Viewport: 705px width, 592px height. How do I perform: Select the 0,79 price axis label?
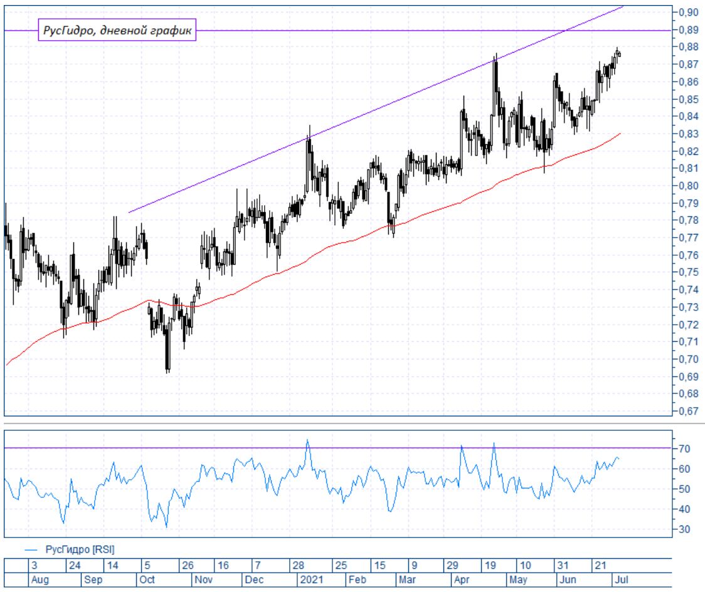pos(688,203)
